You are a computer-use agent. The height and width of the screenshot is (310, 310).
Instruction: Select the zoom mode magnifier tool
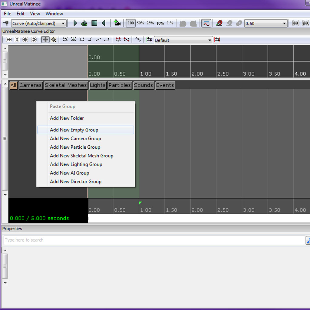(x=54, y=40)
